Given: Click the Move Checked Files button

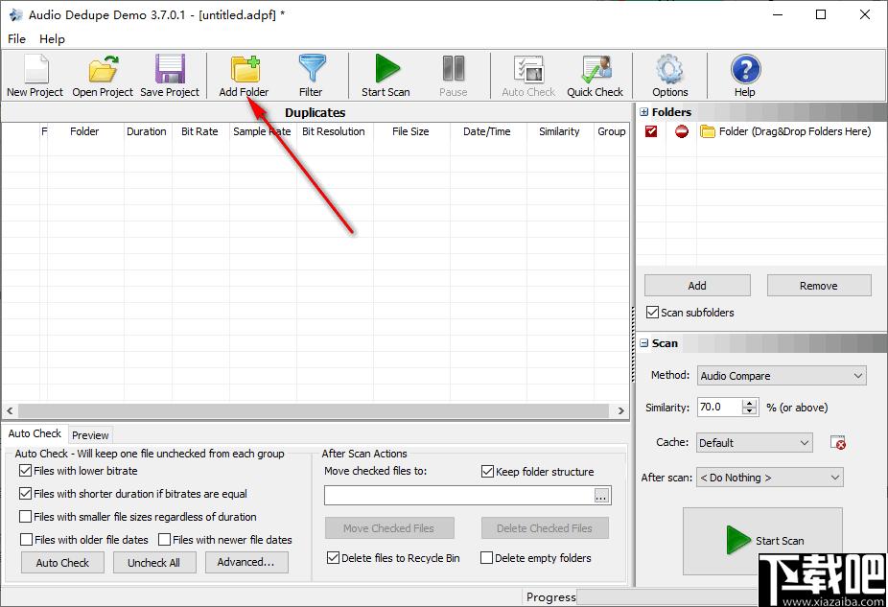Looking at the screenshot, I should tap(389, 527).
